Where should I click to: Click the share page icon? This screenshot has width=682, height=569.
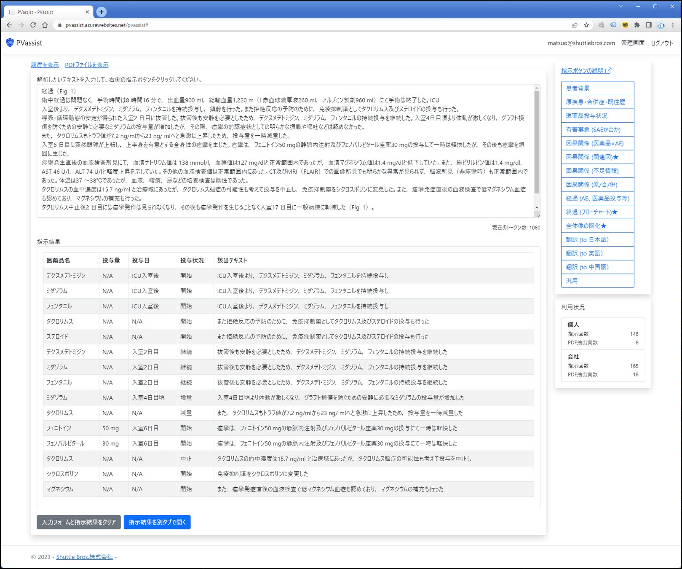pos(574,25)
